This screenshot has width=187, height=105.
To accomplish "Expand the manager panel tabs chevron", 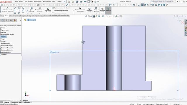I will pyautogui.click(x=20, y=20).
